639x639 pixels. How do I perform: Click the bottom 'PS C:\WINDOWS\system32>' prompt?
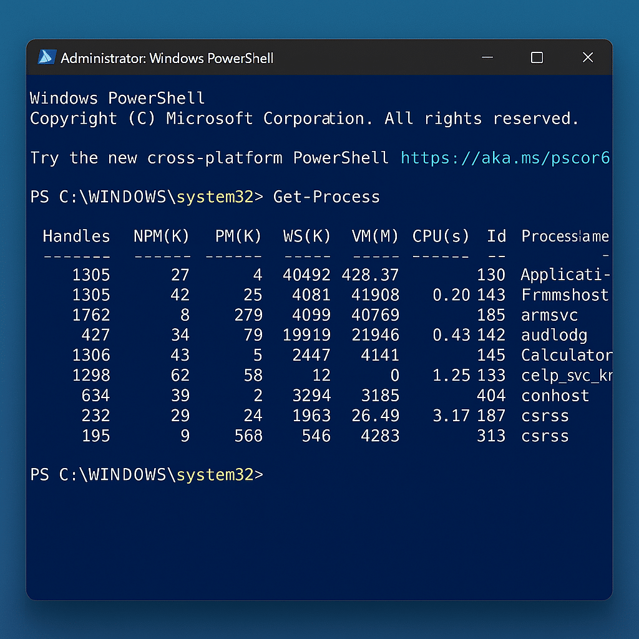(x=147, y=475)
